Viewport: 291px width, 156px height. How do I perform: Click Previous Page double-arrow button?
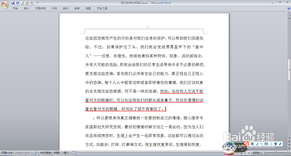[x=289, y=141]
